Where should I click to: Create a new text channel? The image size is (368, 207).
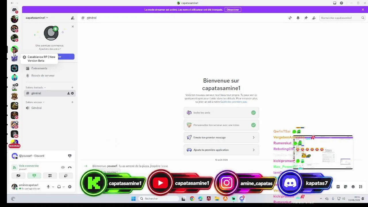coord(72,87)
